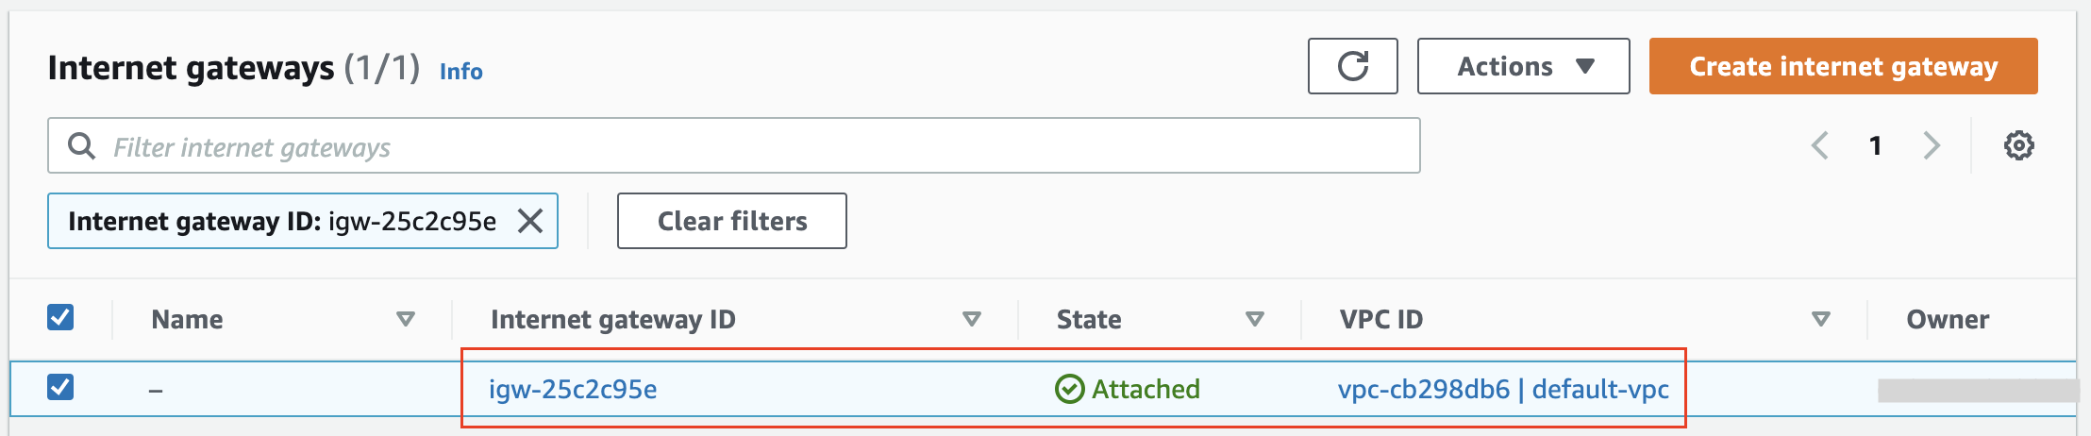Open table preferences gear icon

click(2018, 145)
